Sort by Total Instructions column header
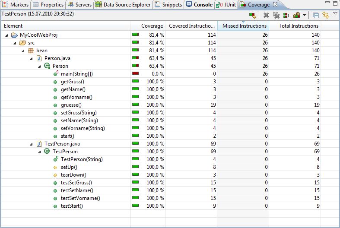The image size is (340, 228). tap(298, 26)
